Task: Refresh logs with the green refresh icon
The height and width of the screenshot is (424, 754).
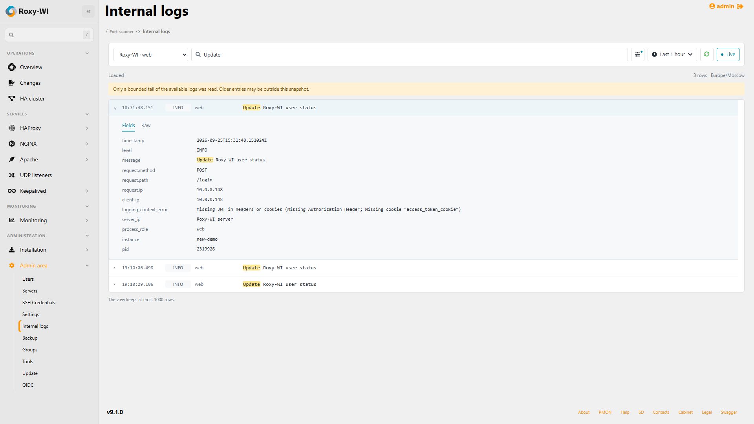Action: (x=706, y=55)
